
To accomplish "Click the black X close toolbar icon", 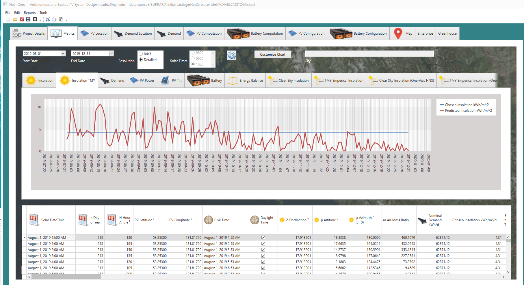I will (35, 19).
